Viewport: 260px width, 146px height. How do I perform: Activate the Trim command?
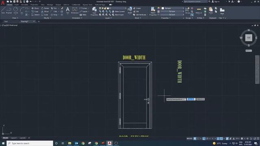pyautogui.click(x=54, y=8)
